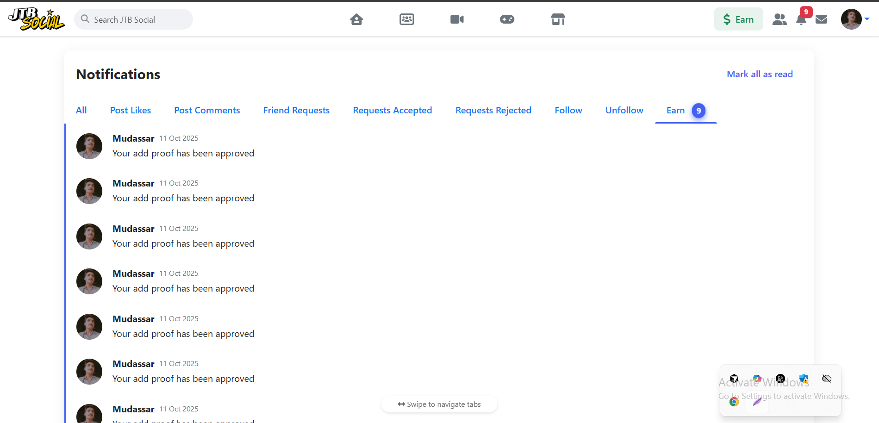Open the video camera section icon
This screenshot has height=423, width=879.
457,19
